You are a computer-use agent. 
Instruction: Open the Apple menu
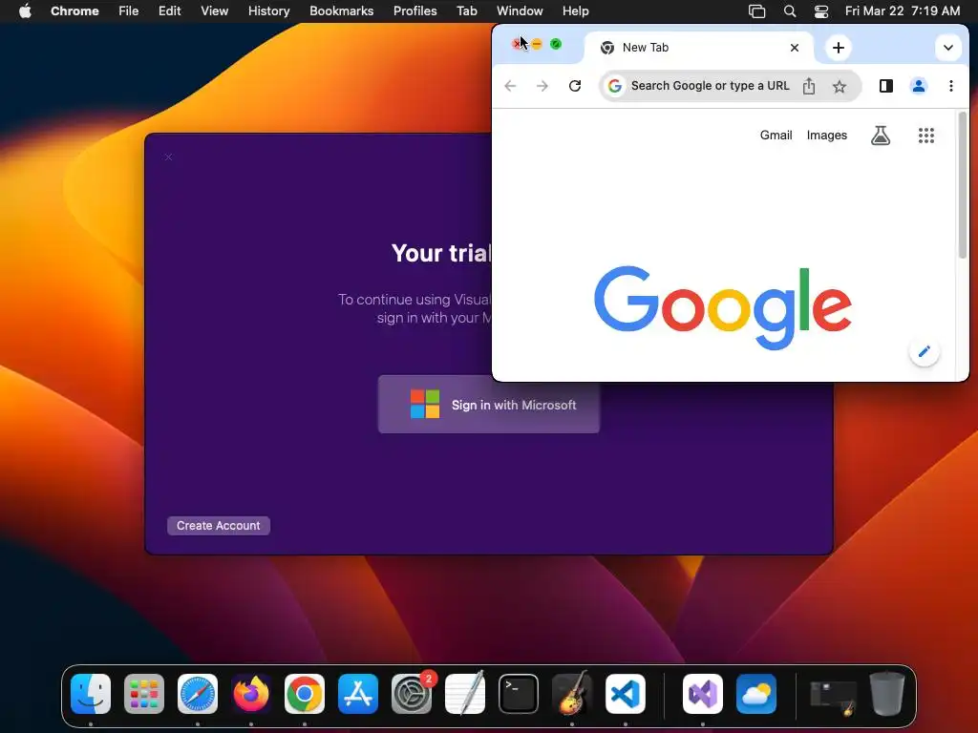(25, 10)
